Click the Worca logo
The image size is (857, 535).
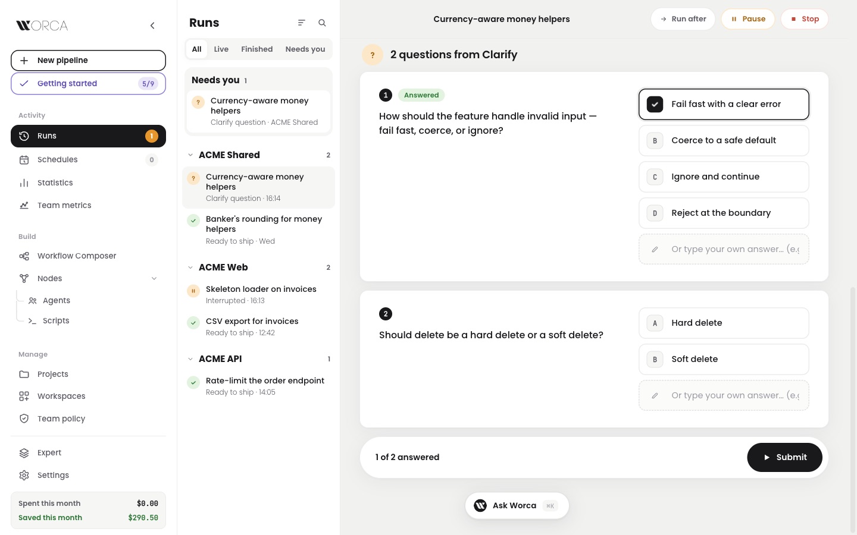pos(42,26)
